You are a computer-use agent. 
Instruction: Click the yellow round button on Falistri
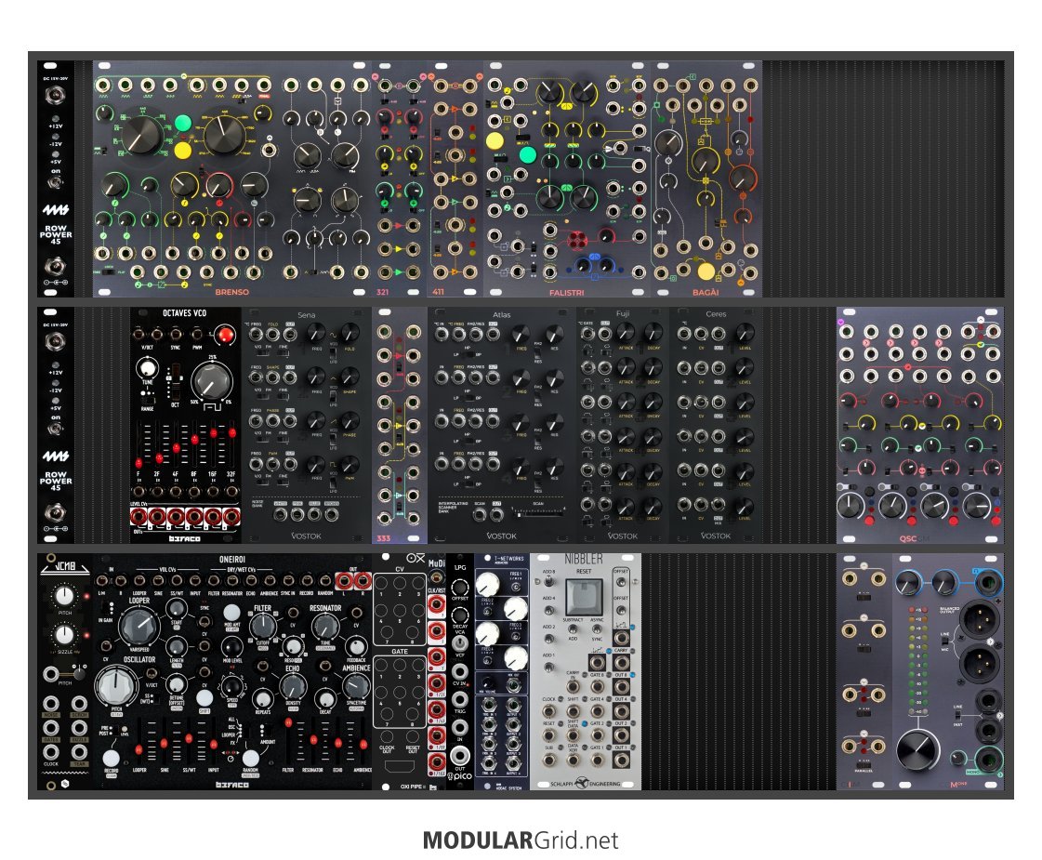tap(495, 141)
